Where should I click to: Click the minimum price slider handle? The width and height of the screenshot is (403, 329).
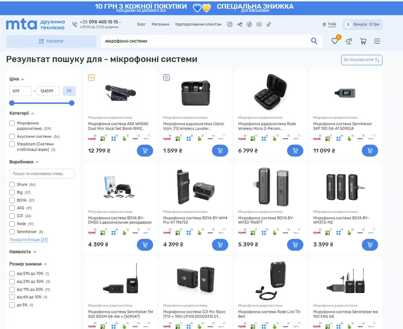click(x=12, y=103)
